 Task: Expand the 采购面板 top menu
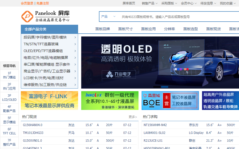[169, 3]
